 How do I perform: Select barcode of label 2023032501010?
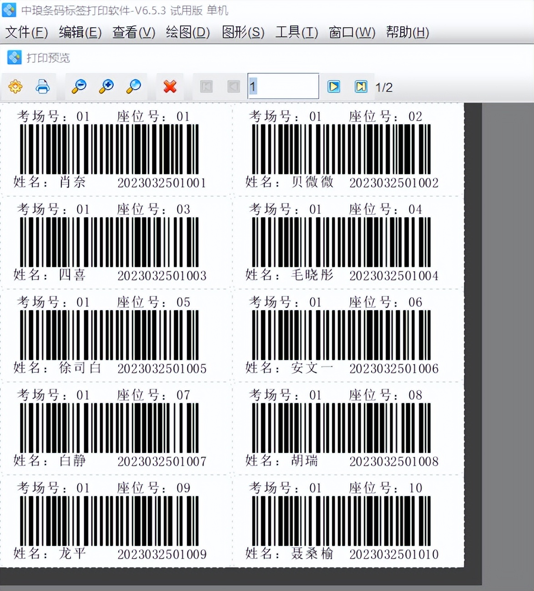click(x=341, y=521)
